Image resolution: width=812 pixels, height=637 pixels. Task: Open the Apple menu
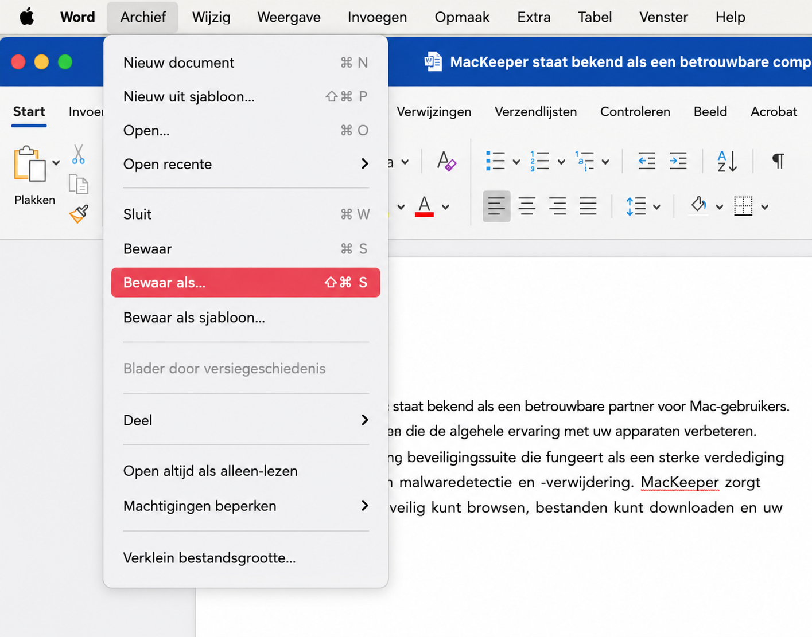coord(26,17)
